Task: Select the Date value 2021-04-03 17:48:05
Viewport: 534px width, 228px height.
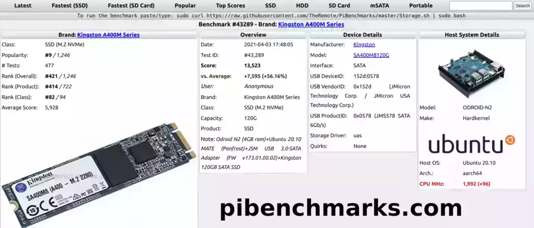Action: tap(269, 45)
